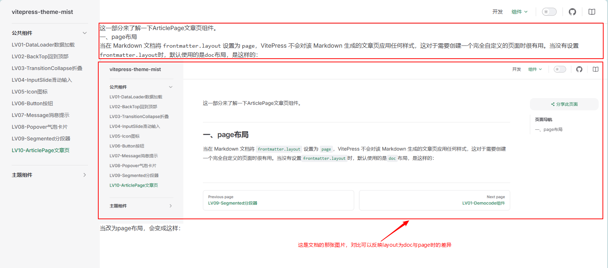Image resolution: width=608 pixels, height=268 pixels.
Task: Click Previous page LV09-Segmented分段器 card
Action: coord(278,200)
